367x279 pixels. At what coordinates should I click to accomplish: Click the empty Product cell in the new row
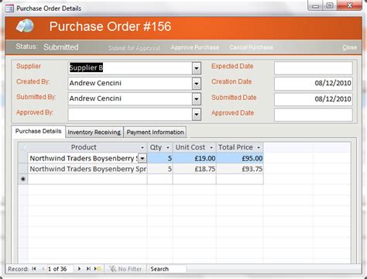point(87,179)
